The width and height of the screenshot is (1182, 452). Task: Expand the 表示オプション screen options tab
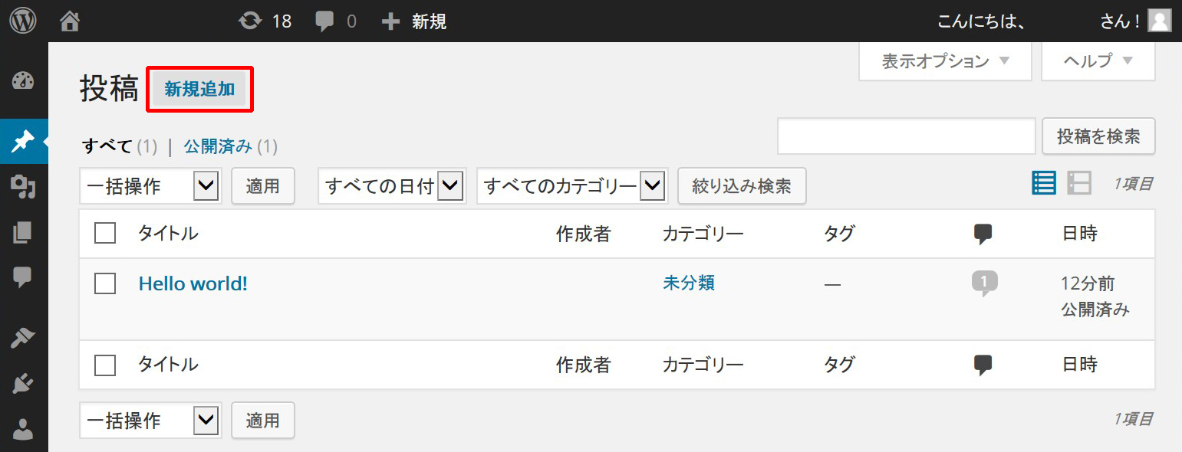click(945, 61)
